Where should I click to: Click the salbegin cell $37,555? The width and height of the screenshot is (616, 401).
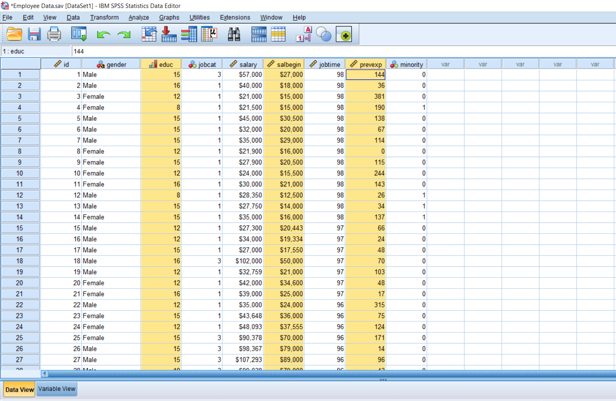pyautogui.click(x=284, y=327)
